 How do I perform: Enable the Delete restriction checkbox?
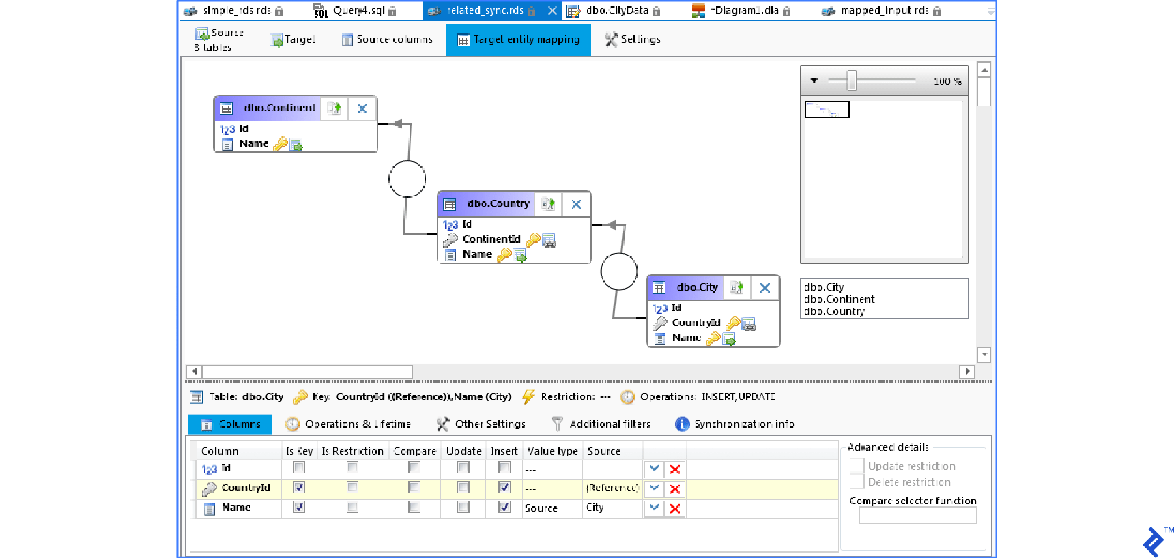857,482
